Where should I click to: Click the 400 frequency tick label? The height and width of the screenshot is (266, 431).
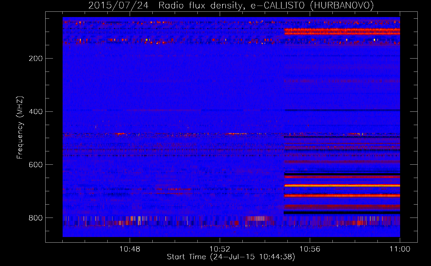(x=36, y=111)
